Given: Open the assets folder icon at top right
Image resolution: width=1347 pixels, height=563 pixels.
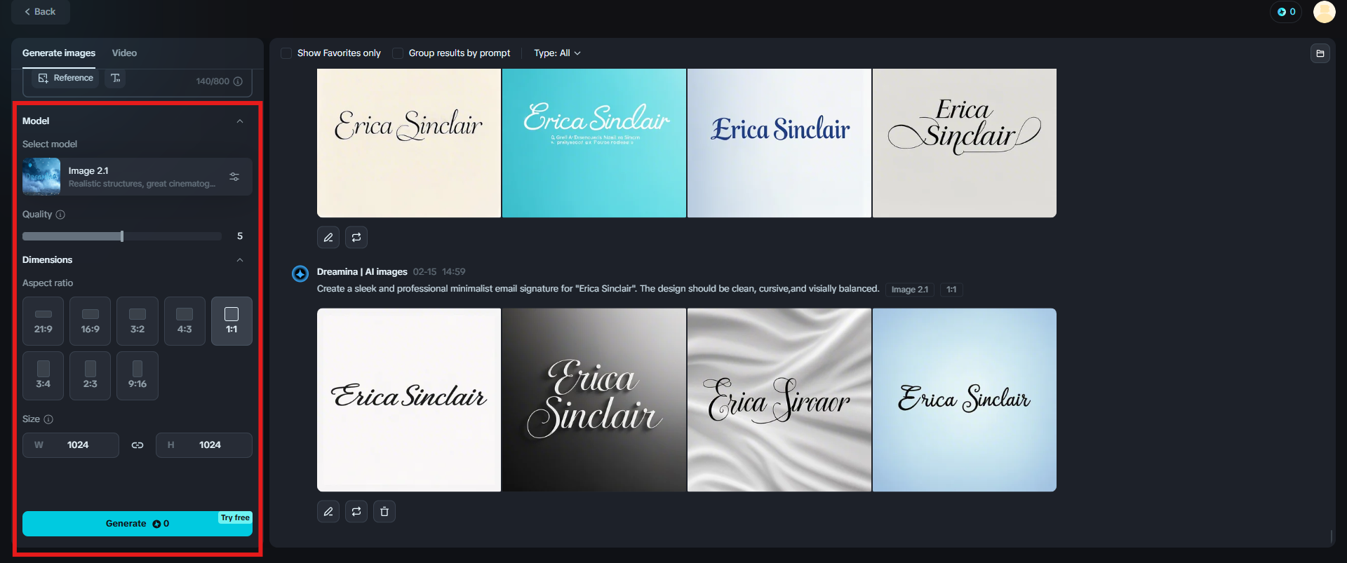Looking at the screenshot, I should [x=1320, y=53].
